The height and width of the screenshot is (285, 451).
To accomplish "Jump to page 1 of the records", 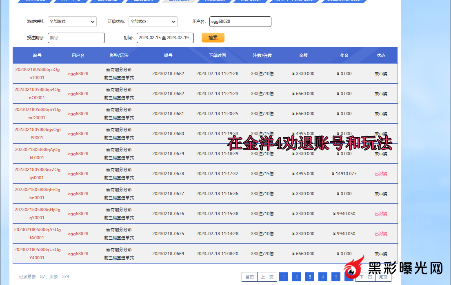I will pos(284,277).
